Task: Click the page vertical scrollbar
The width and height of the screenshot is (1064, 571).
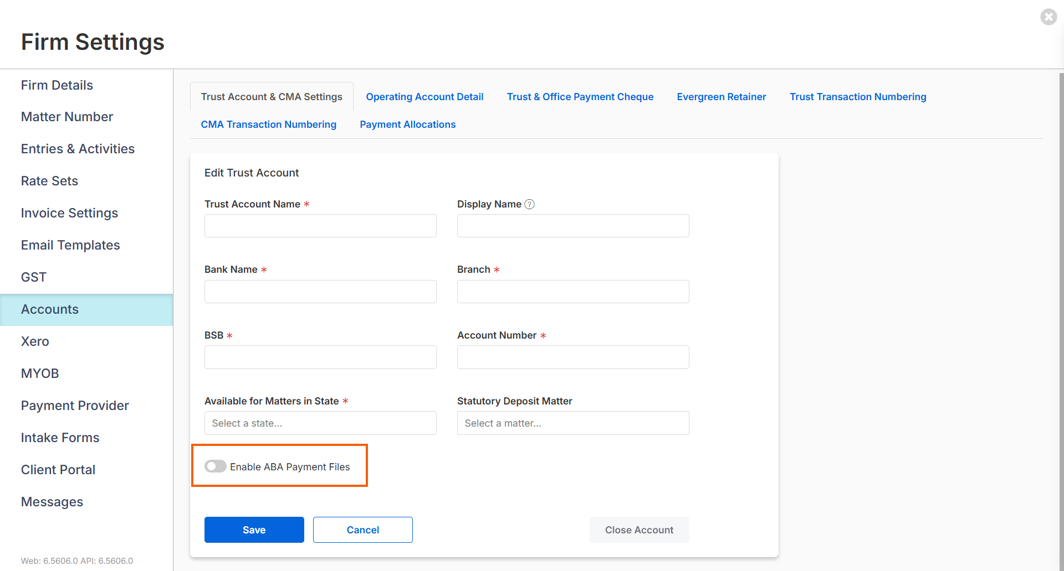Action: pyautogui.click(x=1061, y=321)
